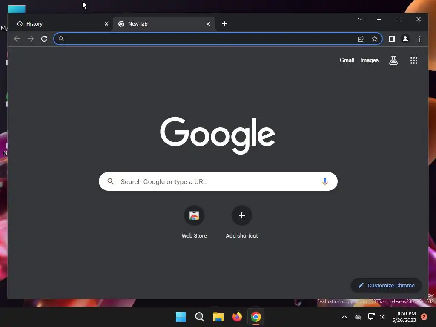Open the volume control in the tray
Viewport: 436px width, 327px height.
[x=381, y=317]
